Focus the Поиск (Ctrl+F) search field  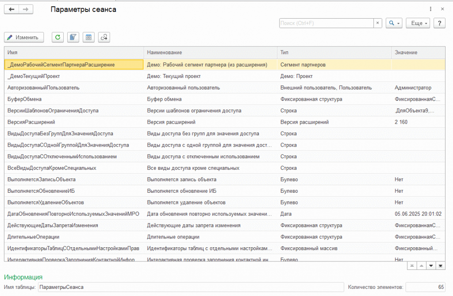[326, 23]
